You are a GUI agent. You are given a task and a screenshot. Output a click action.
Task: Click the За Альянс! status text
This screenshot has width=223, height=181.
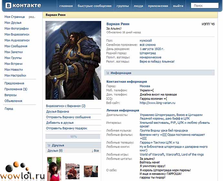pyautogui.click(x=114, y=28)
